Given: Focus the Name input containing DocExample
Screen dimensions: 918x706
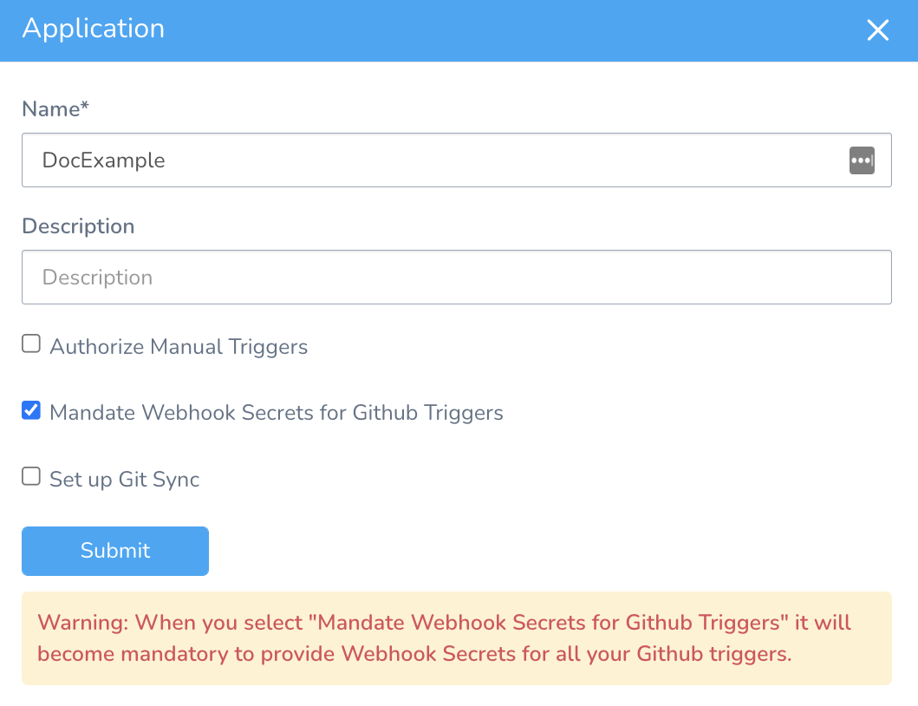Looking at the screenshot, I should click(457, 160).
